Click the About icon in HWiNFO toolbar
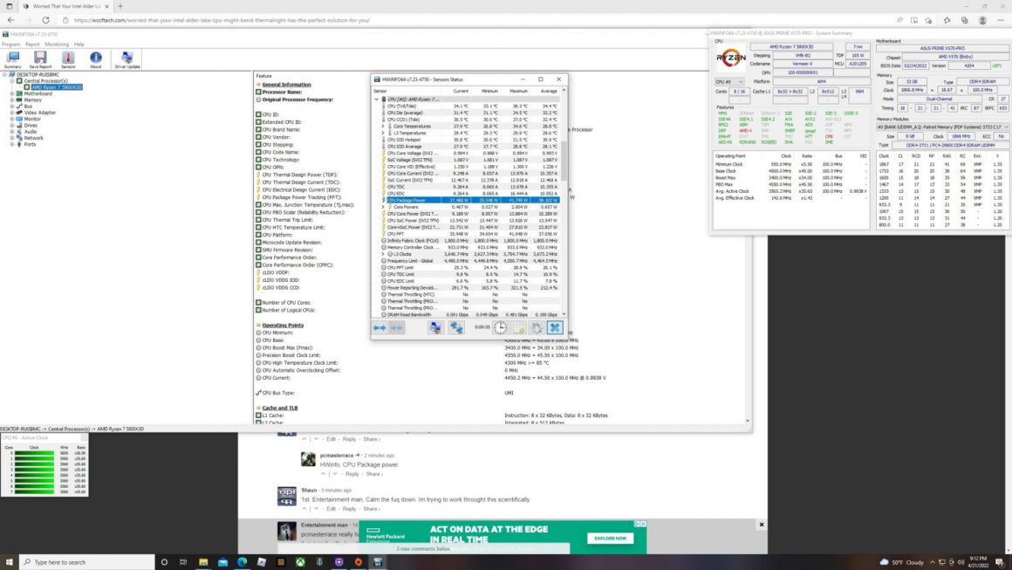The height and width of the screenshot is (570, 1012). pyautogui.click(x=96, y=58)
